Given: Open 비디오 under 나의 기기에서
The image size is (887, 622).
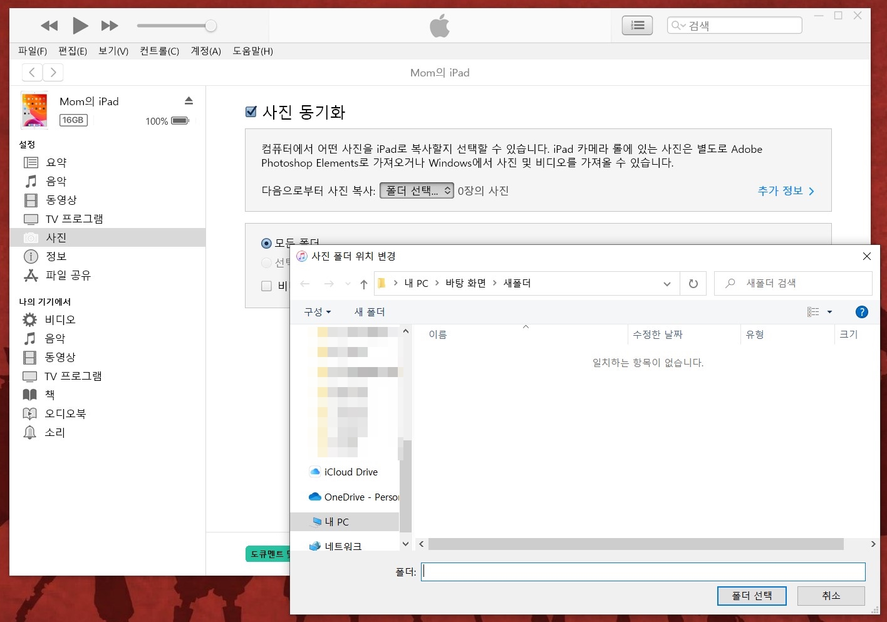Looking at the screenshot, I should point(108,319).
